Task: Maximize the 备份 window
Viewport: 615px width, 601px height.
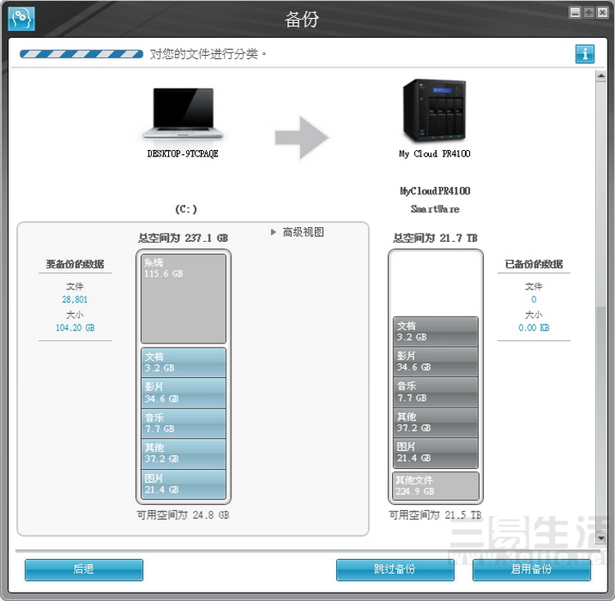Action: click(589, 12)
